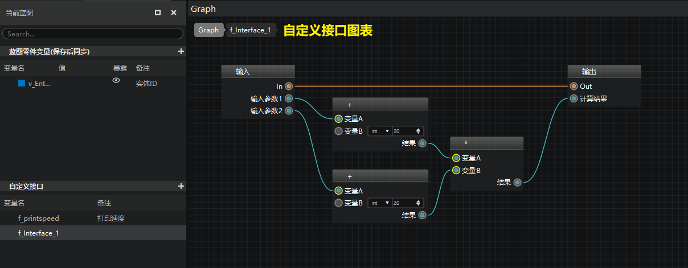Click value 20 field on lower + node
This screenshot has width=688, height=268.
pyautogui.click(x=404, y=203)
